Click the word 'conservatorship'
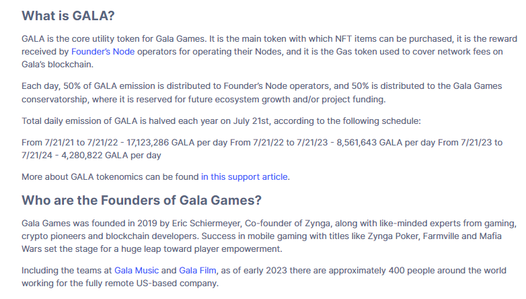Viewport: 526px width, 299px height. coord(55,100)
